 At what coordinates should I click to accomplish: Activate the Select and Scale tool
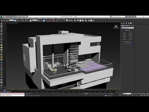pos(31,21)
